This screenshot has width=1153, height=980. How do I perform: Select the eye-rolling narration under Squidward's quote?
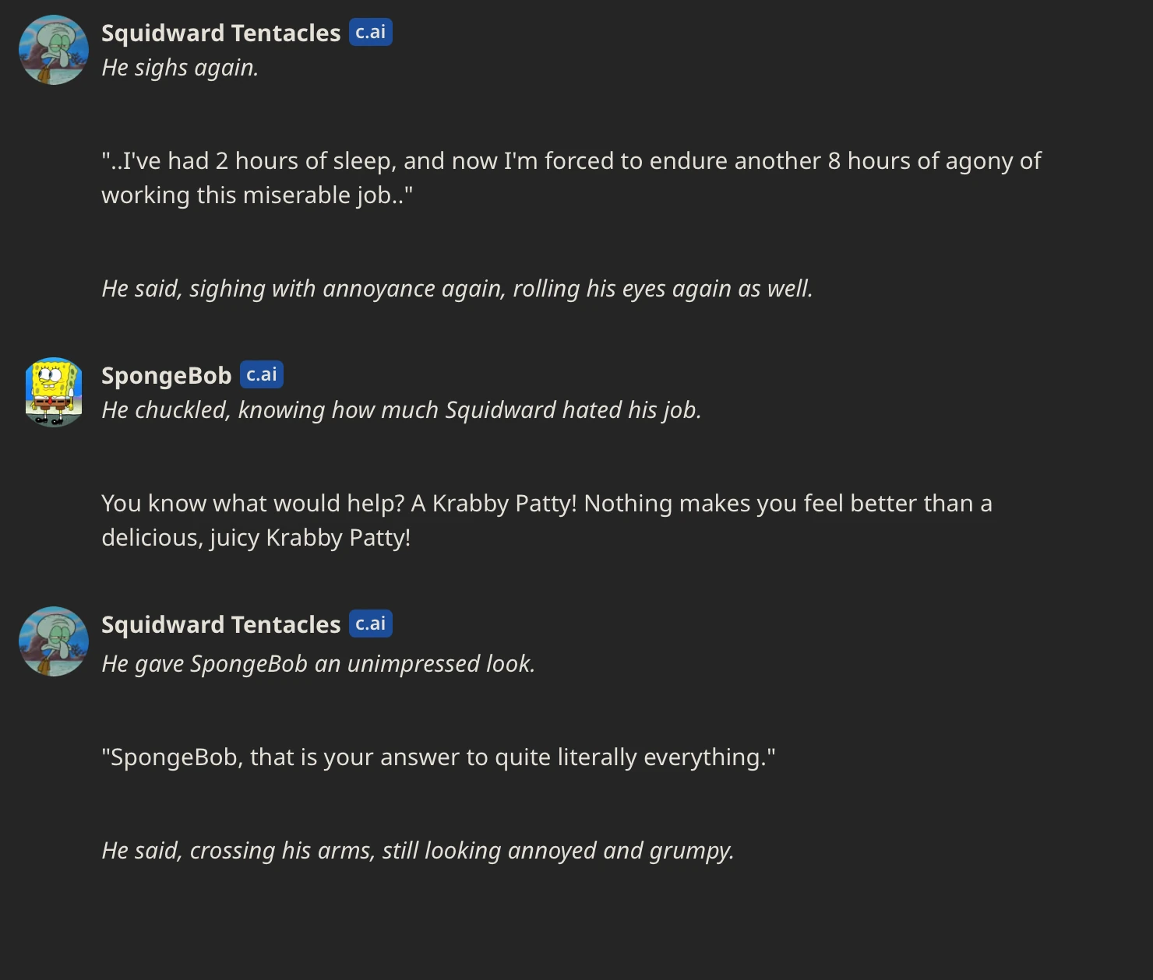[457, 288]
